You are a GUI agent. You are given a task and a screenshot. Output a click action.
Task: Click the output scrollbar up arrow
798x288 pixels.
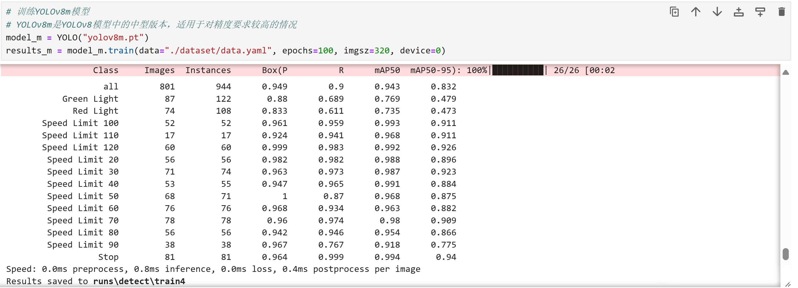[786, 73]
